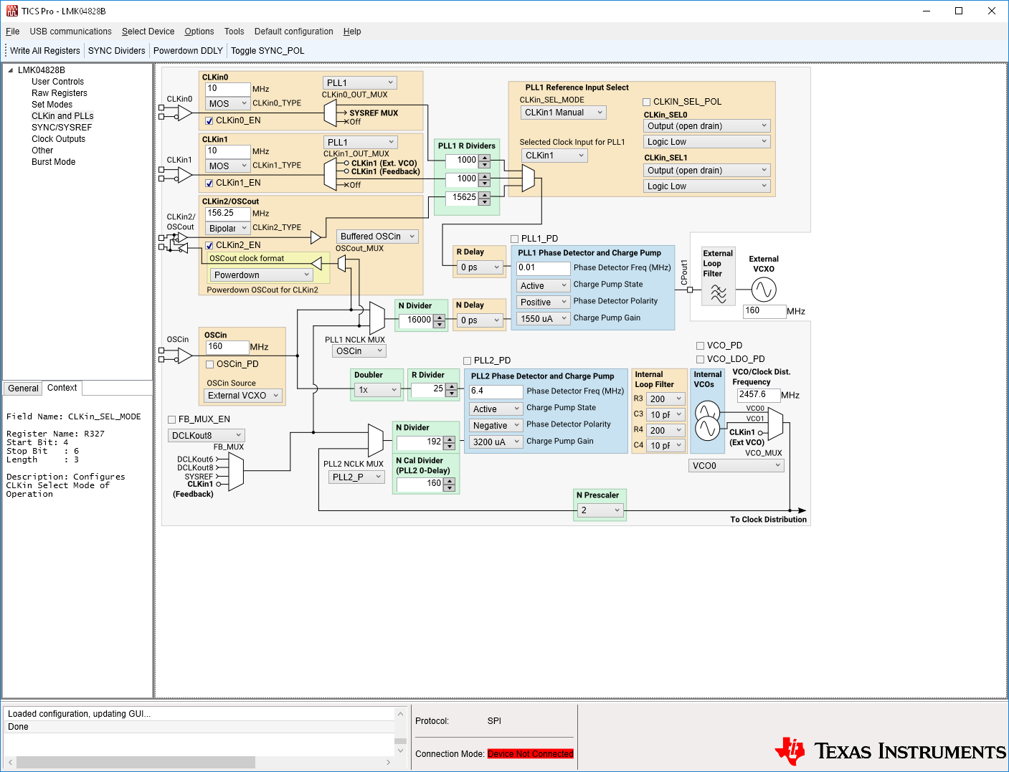The width and height of the screenshot is (1009, 772).
Task: Increase the PLL2 R Divider value
Action: (451, 387)
